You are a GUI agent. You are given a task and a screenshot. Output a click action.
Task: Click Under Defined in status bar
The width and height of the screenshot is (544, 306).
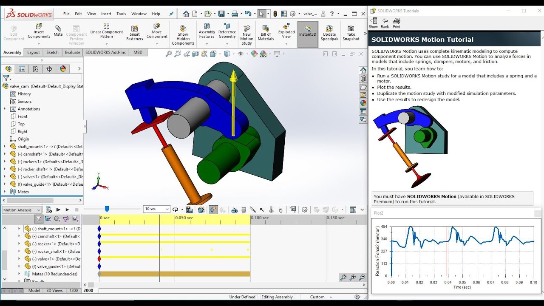click(242, 297)
